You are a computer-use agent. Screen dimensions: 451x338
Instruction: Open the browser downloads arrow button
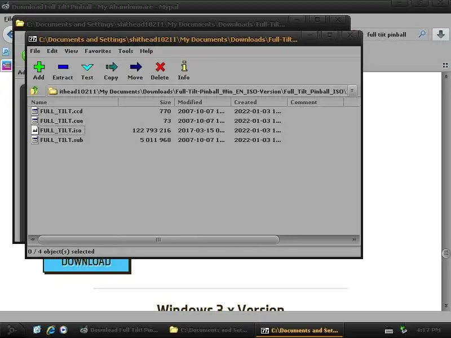(x=440, y=34)
